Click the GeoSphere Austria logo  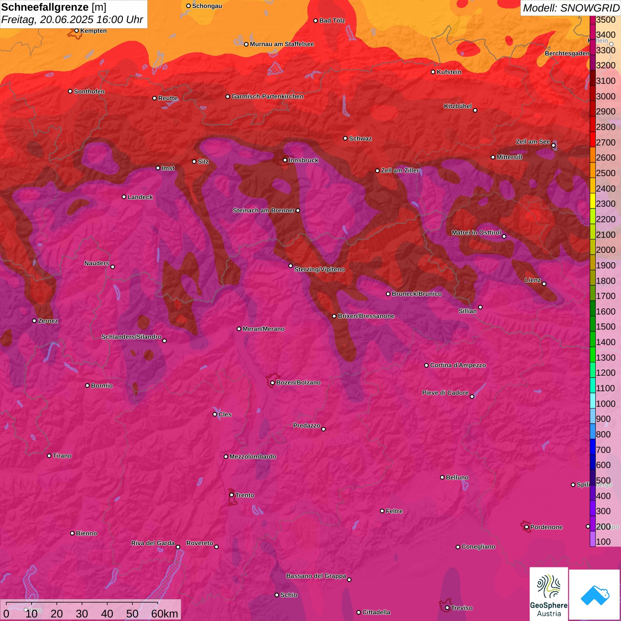tap(549, 594)
